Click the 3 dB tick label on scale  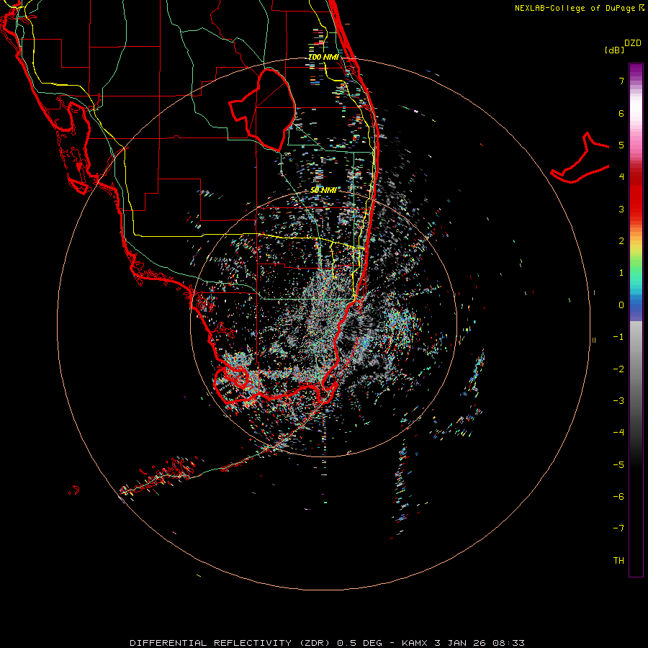click(621, 209)
